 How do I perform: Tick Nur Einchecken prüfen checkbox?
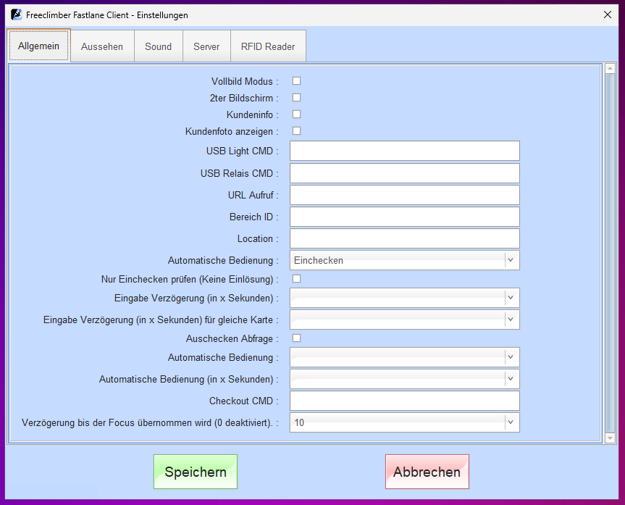tap(296, 279)
